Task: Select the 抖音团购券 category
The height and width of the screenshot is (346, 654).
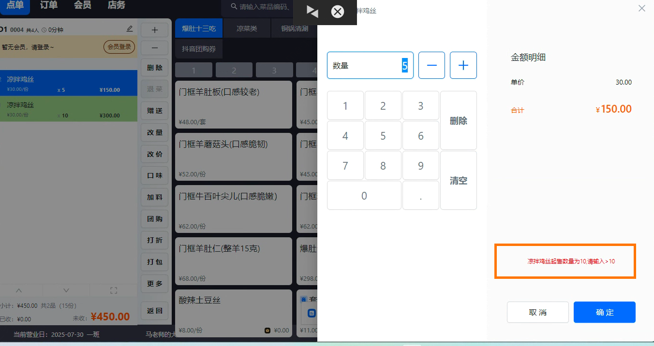Action: pos(199,49)
